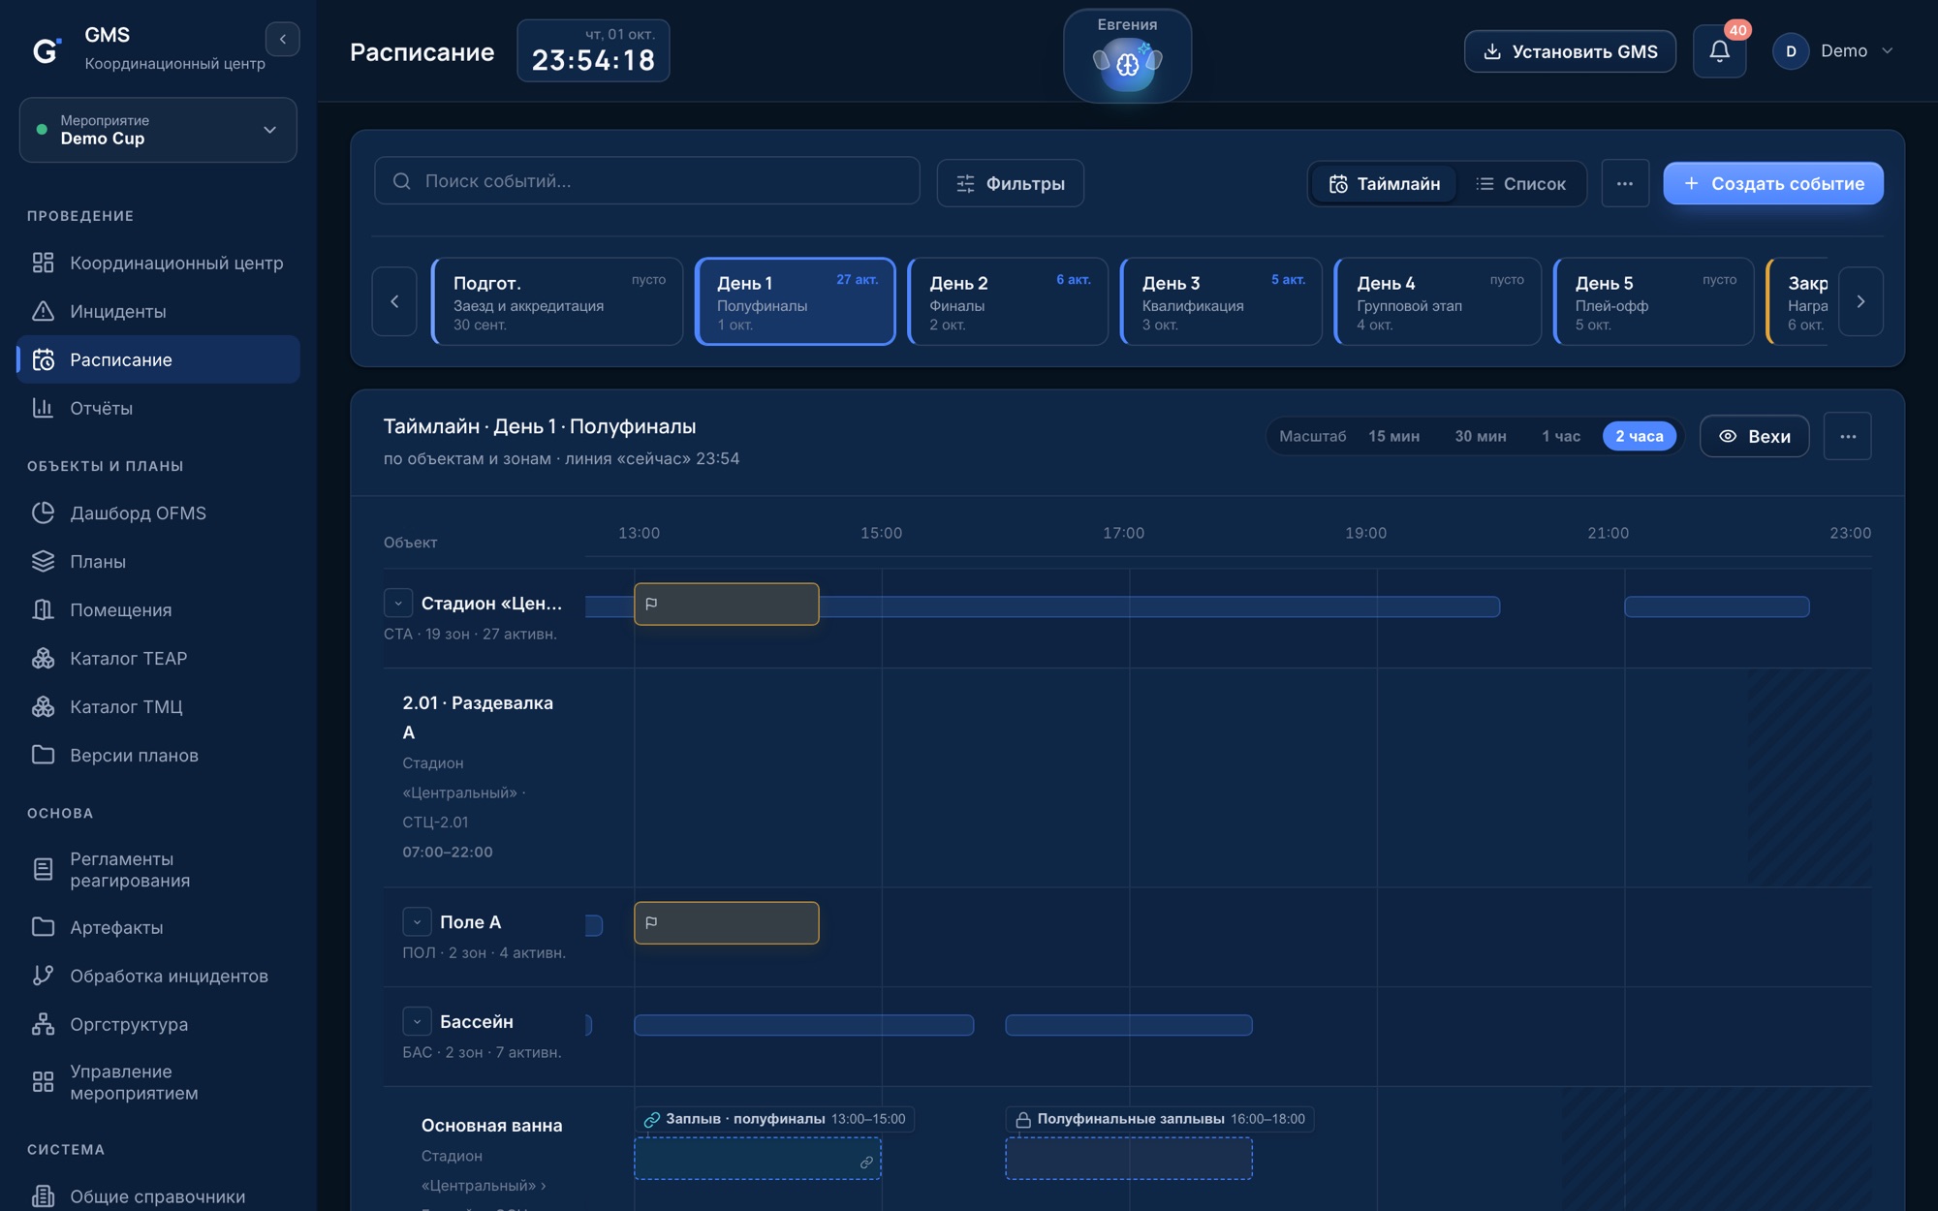Open Инциденты in the sidebar
1938x1211 pixels.
(159, 311)
